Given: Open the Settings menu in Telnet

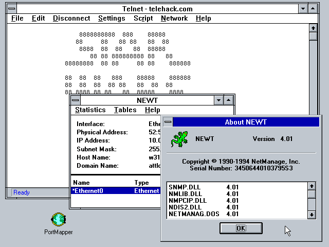Looking at the screenshot, I should click(112, 19).
